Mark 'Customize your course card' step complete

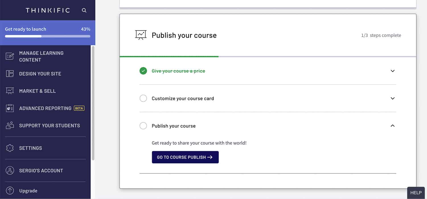point(143,98)
